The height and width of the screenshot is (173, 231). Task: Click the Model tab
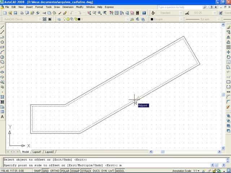pyautogui.click(x=25, y=152)
